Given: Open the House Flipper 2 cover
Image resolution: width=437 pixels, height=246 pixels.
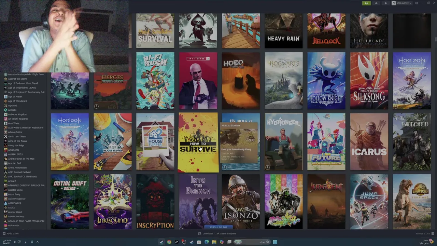Looking at the screenshot, I should (155, 142).
